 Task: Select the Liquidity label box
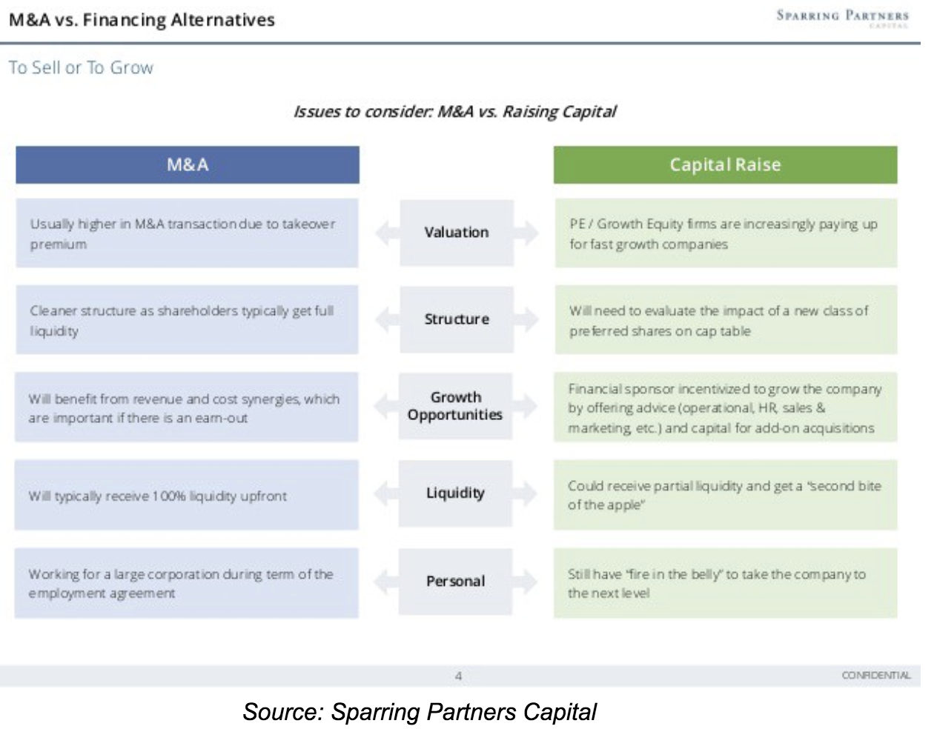click(x=455, y=493)
